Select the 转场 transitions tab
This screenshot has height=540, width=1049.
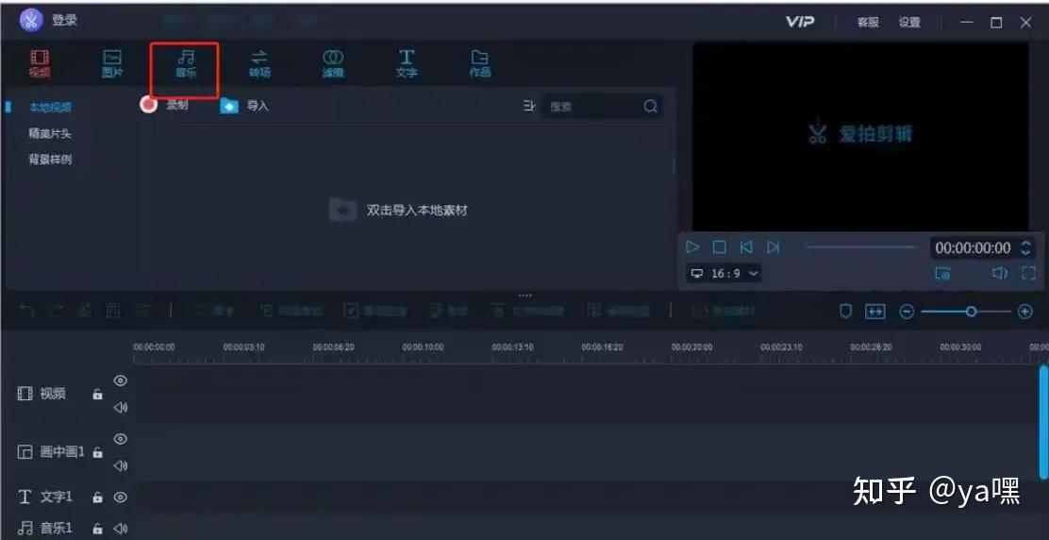pyautogui.click(x=259, y=64)
